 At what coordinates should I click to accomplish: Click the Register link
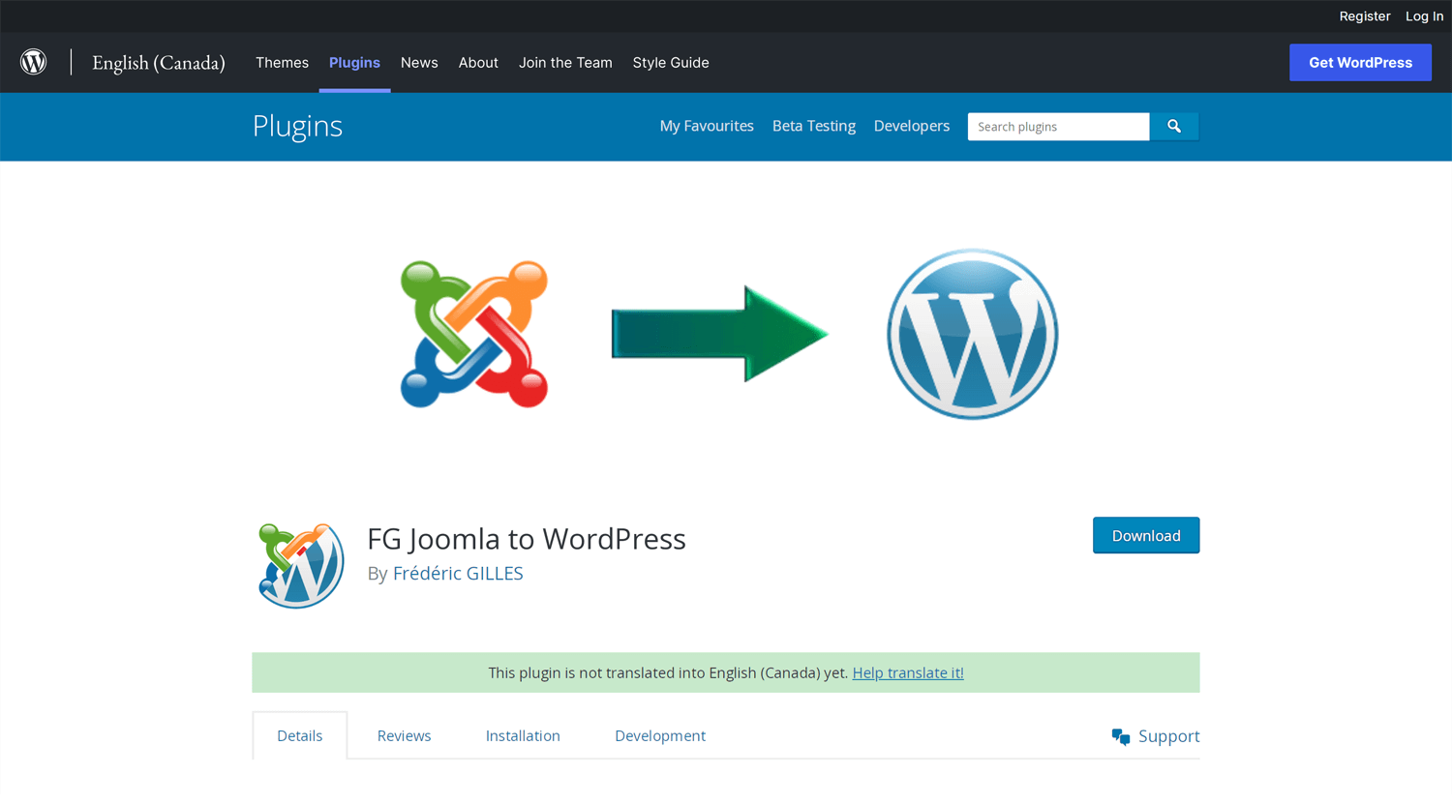coord(1364,16)
